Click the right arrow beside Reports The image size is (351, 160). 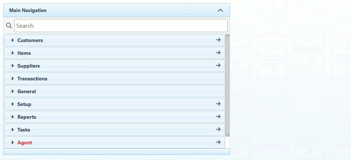point(218,117)
